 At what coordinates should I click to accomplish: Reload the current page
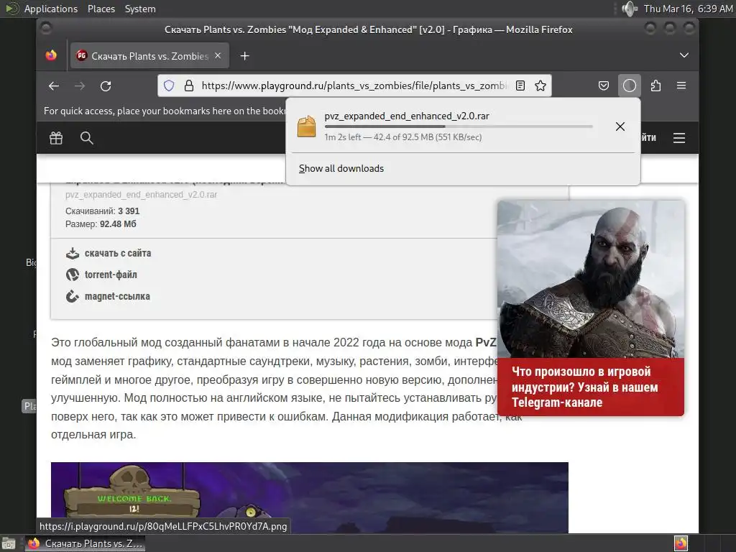(x=106, y=86)
